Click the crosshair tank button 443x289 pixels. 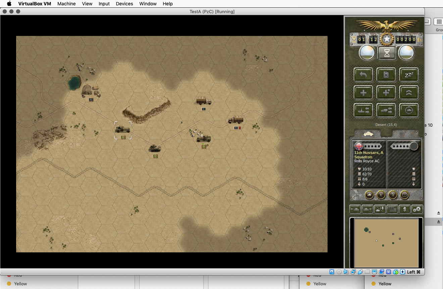point(409,110)
